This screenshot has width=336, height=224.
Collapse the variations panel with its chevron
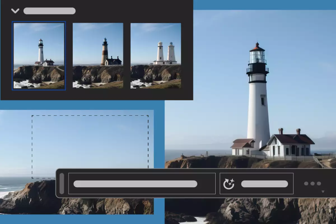(x=15, y=11)
